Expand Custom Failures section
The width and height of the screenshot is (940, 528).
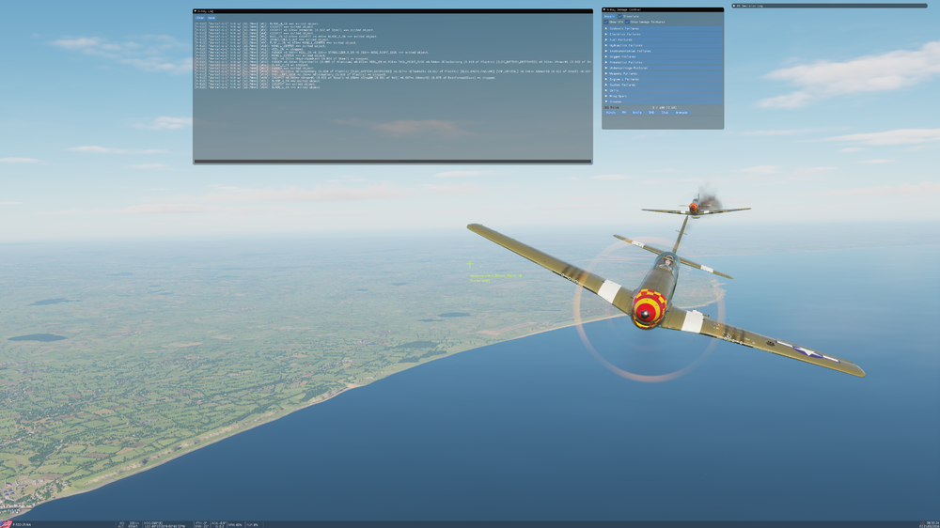(663, 85)
